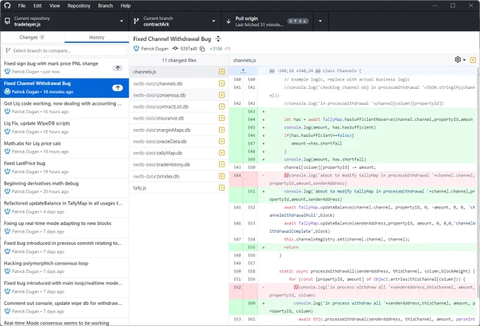Open the Current branch contractArk dropdown

coord(175,21)
